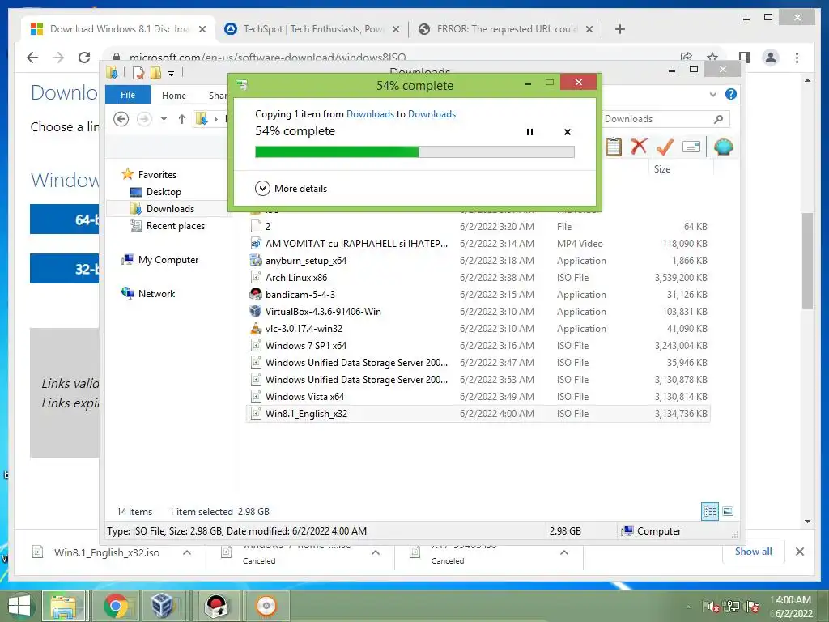Go forward in Explorer navigation
829x622 pixels.
coord(144,119)
